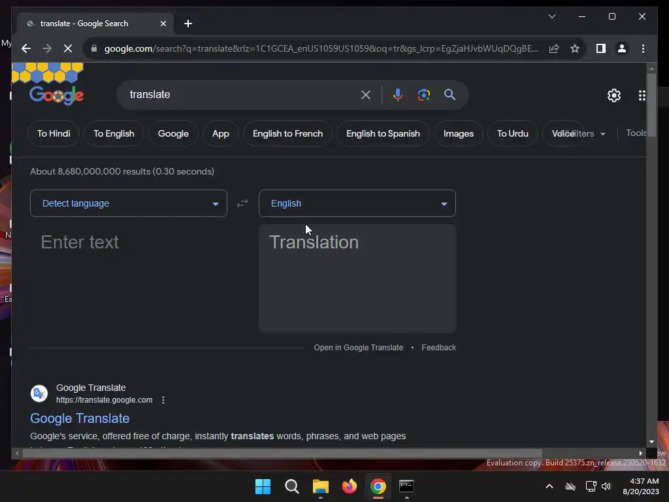Open the Tools option

click(x=636, y=133)
